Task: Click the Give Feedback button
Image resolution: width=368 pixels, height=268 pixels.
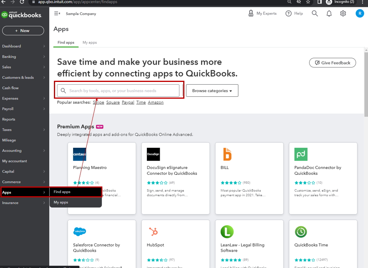Action: [x=332, y=63]
